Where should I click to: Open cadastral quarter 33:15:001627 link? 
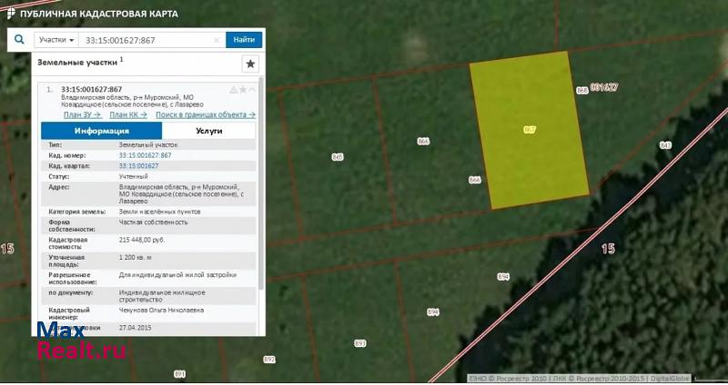[x=138, y=166]
